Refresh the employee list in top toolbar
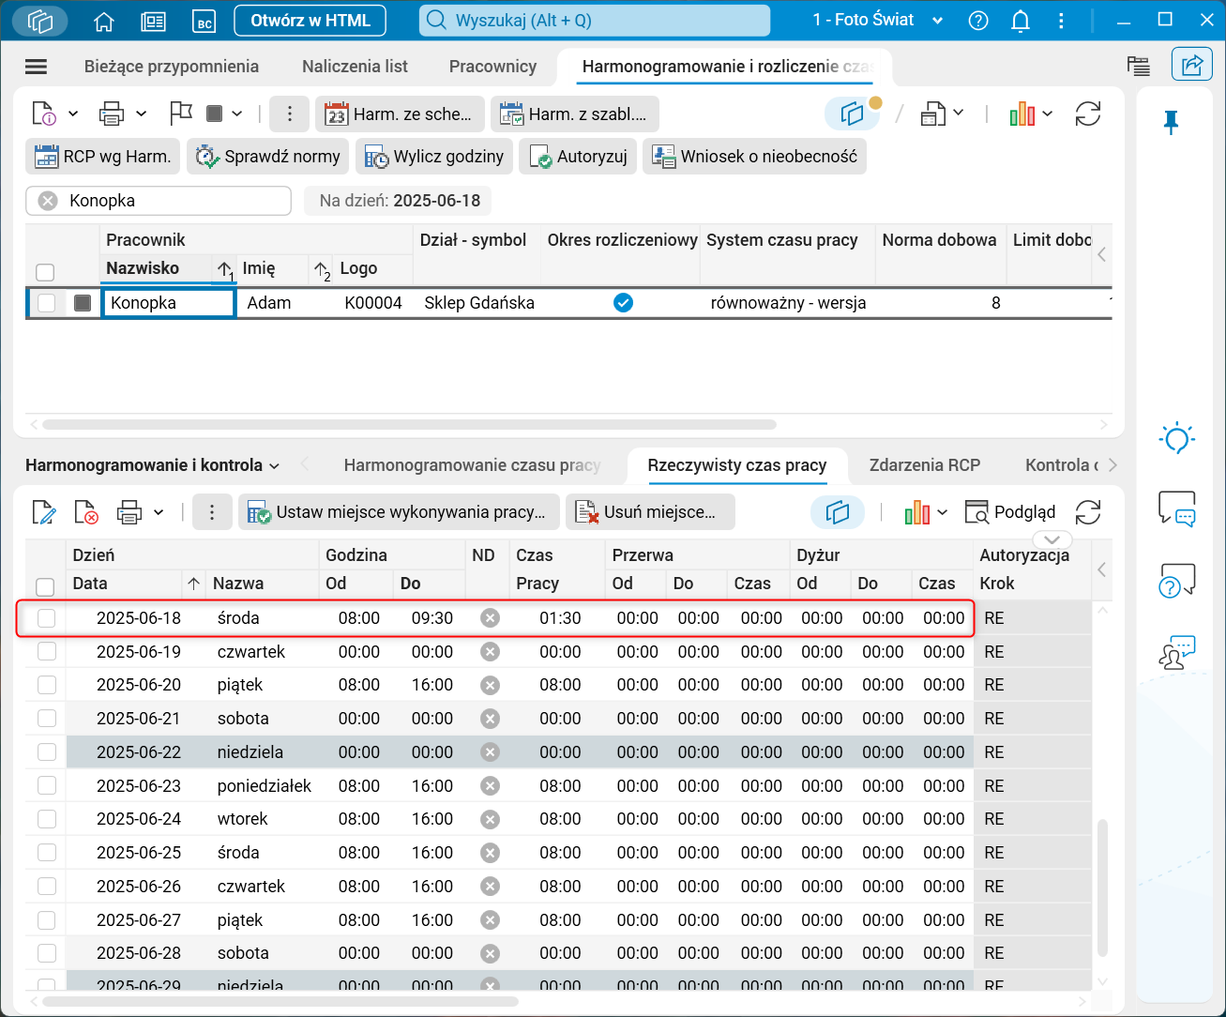This screenshot has height=1017, width=1226. pos(1088,114)
